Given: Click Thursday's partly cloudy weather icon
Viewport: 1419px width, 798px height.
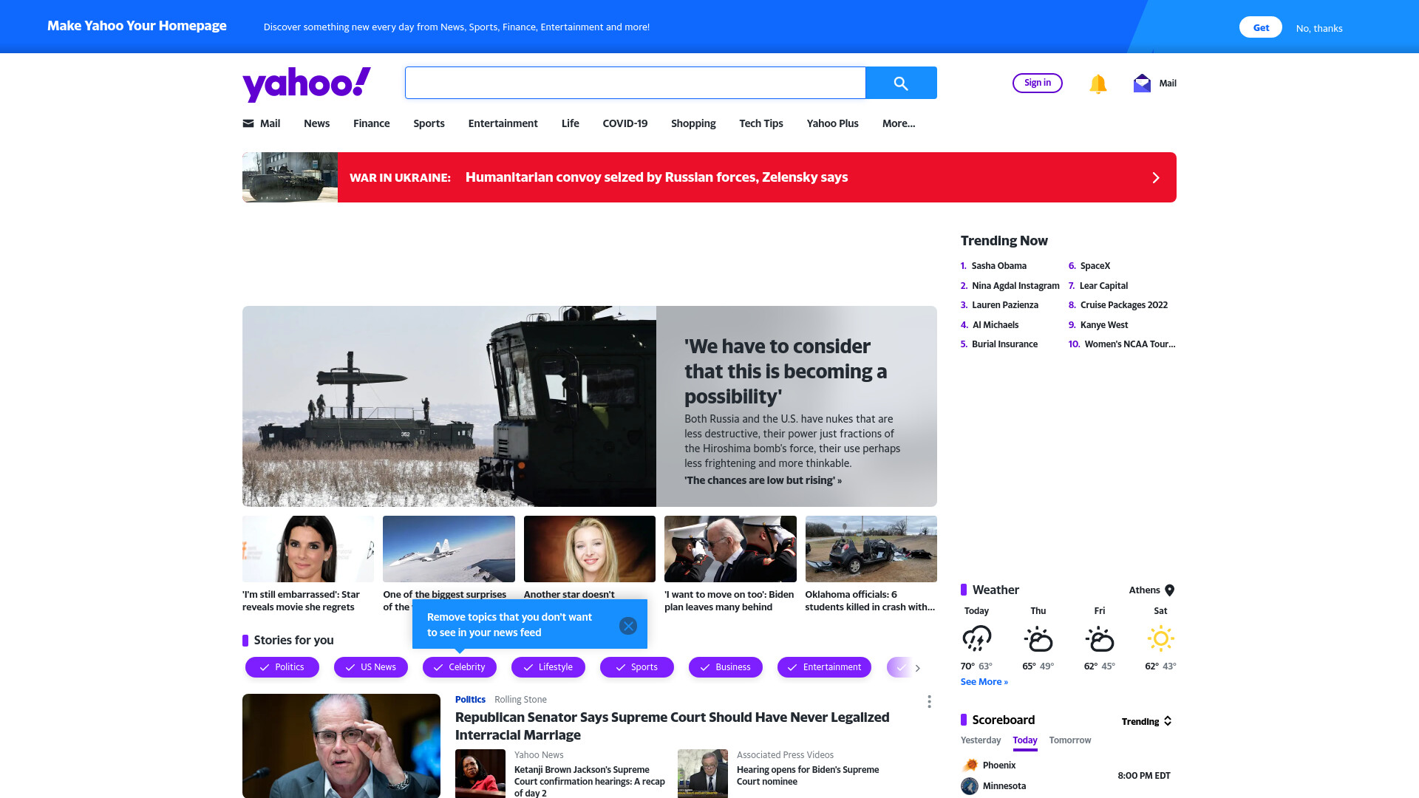Looking at the screenshot, I should tap(1038, 638).
